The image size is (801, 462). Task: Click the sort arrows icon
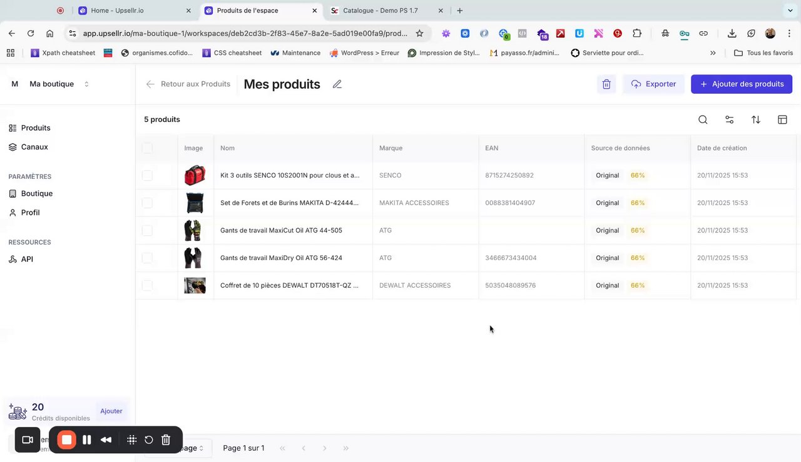click(756, 119)
